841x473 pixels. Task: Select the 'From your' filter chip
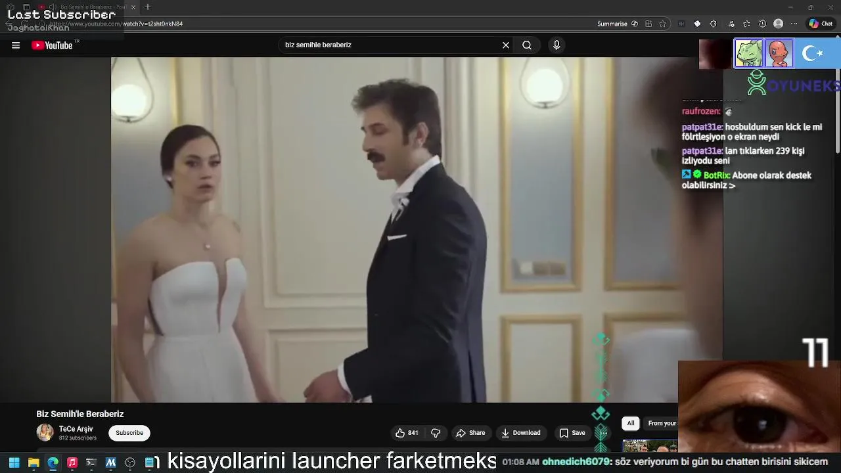(662, 423)
